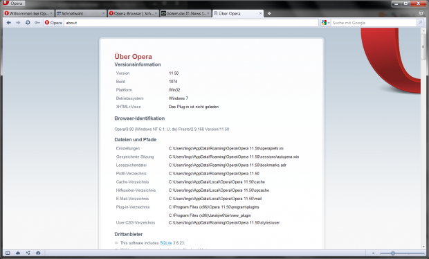Select the 'Über Opera' tab

coord(238,13)
